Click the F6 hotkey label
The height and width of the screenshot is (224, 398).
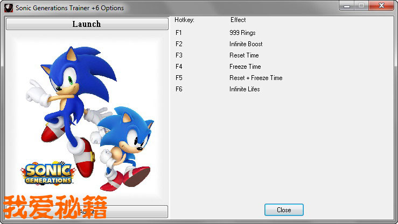tap(179, 89)
